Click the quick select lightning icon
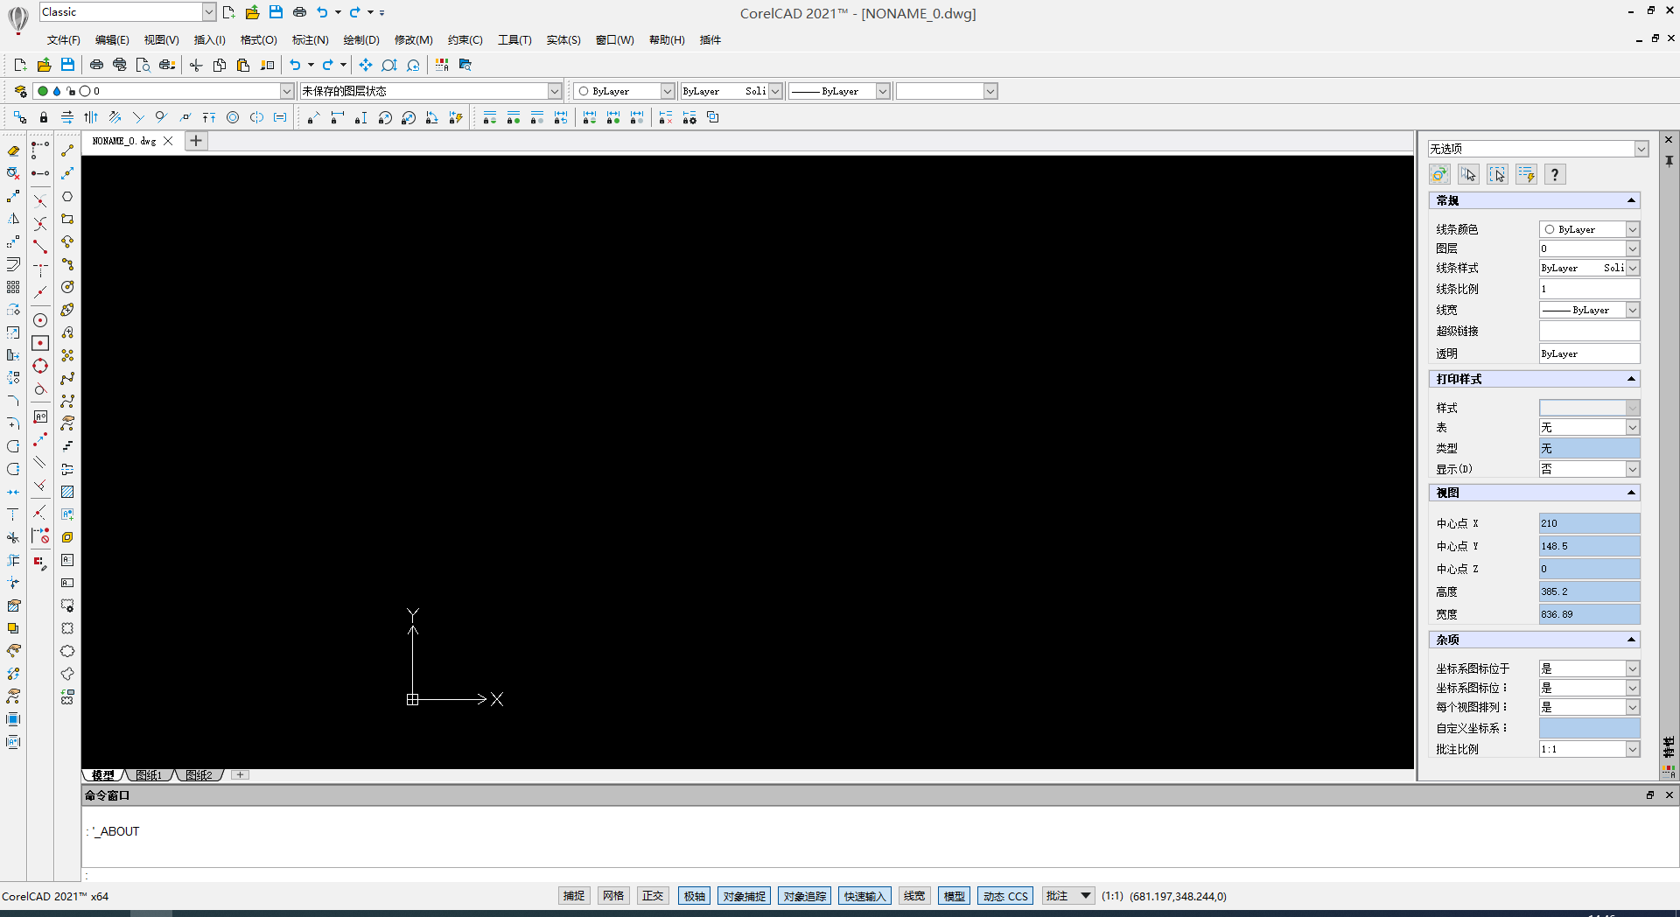This screenshot has height=917, width=1680. tap(1526, 175)
